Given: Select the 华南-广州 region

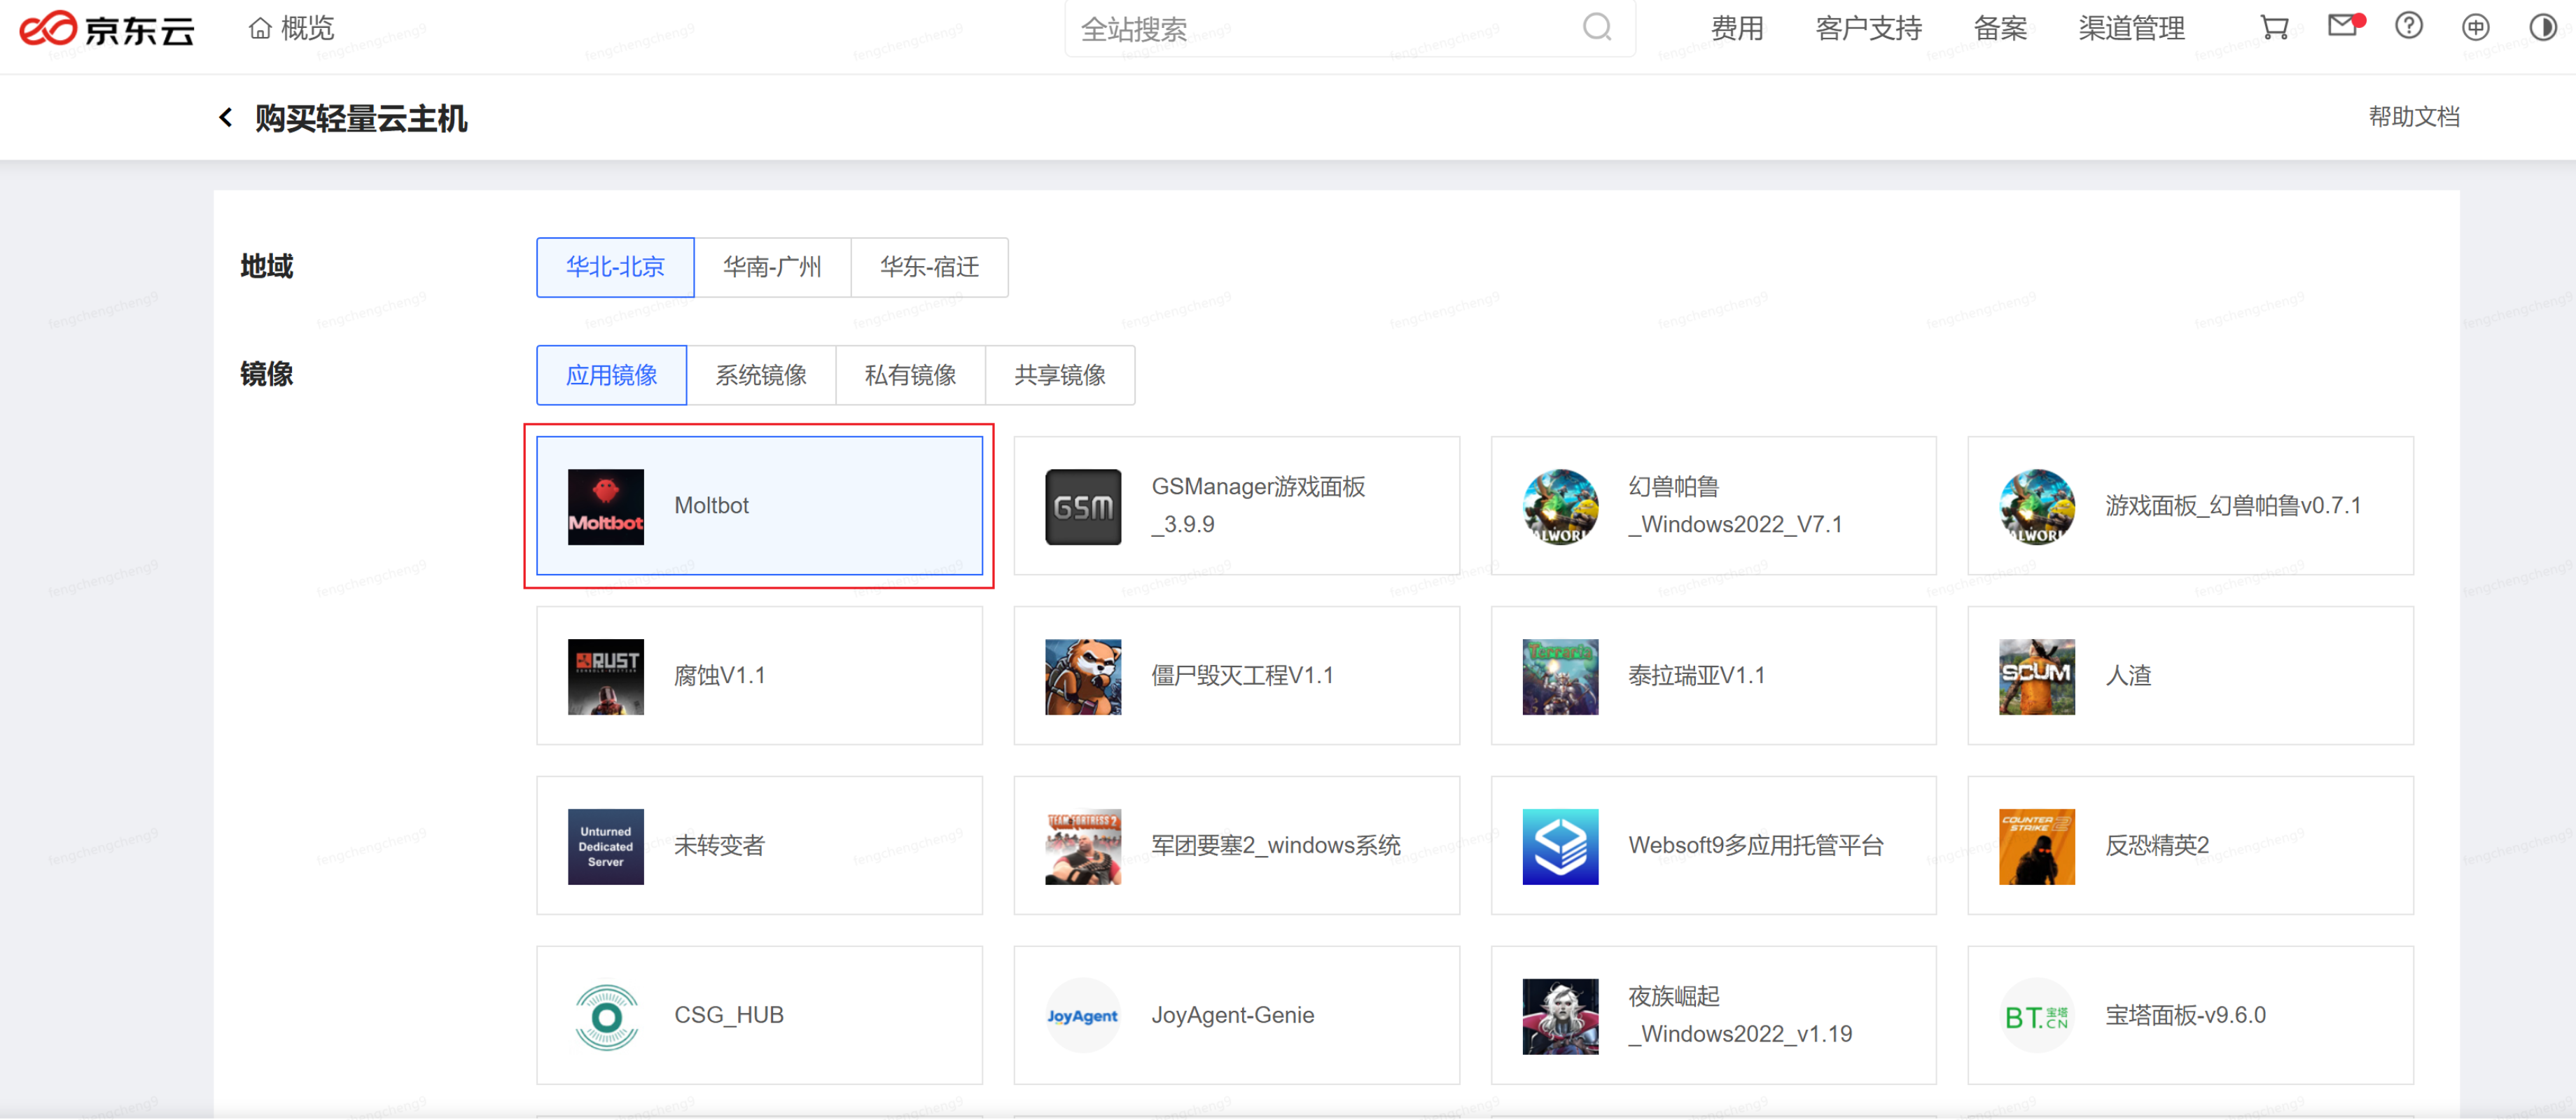Looking at the screenshot, I should pos(772,267).
